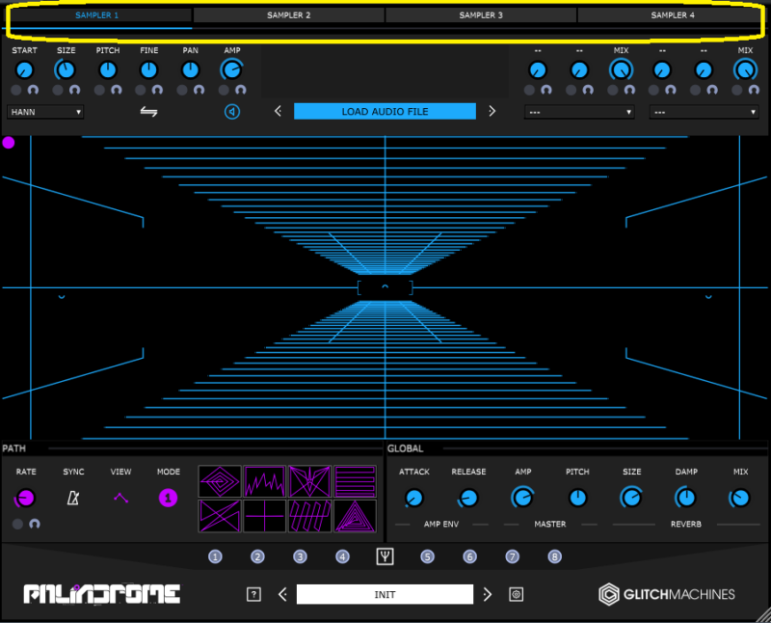The height and width of the screenshot is (623, 771).
Task: Toggle the purple Mode button in Path
Action: 168,498
